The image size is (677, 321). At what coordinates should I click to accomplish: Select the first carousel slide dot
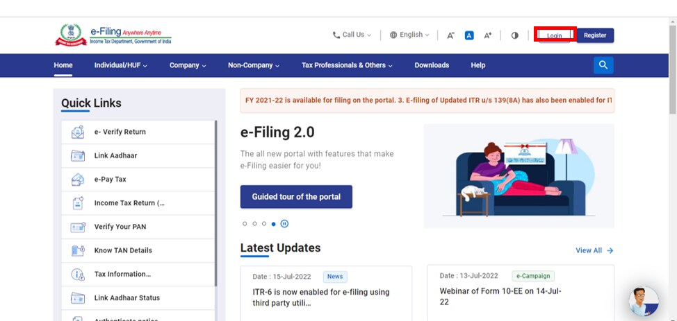[245, 224]
